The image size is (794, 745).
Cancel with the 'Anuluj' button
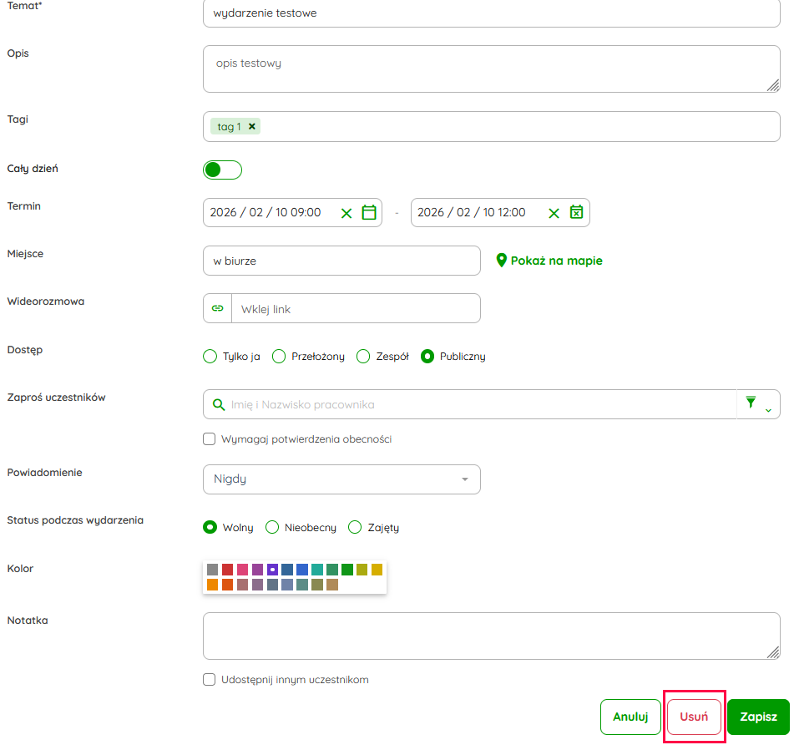(x=630, y=717)
